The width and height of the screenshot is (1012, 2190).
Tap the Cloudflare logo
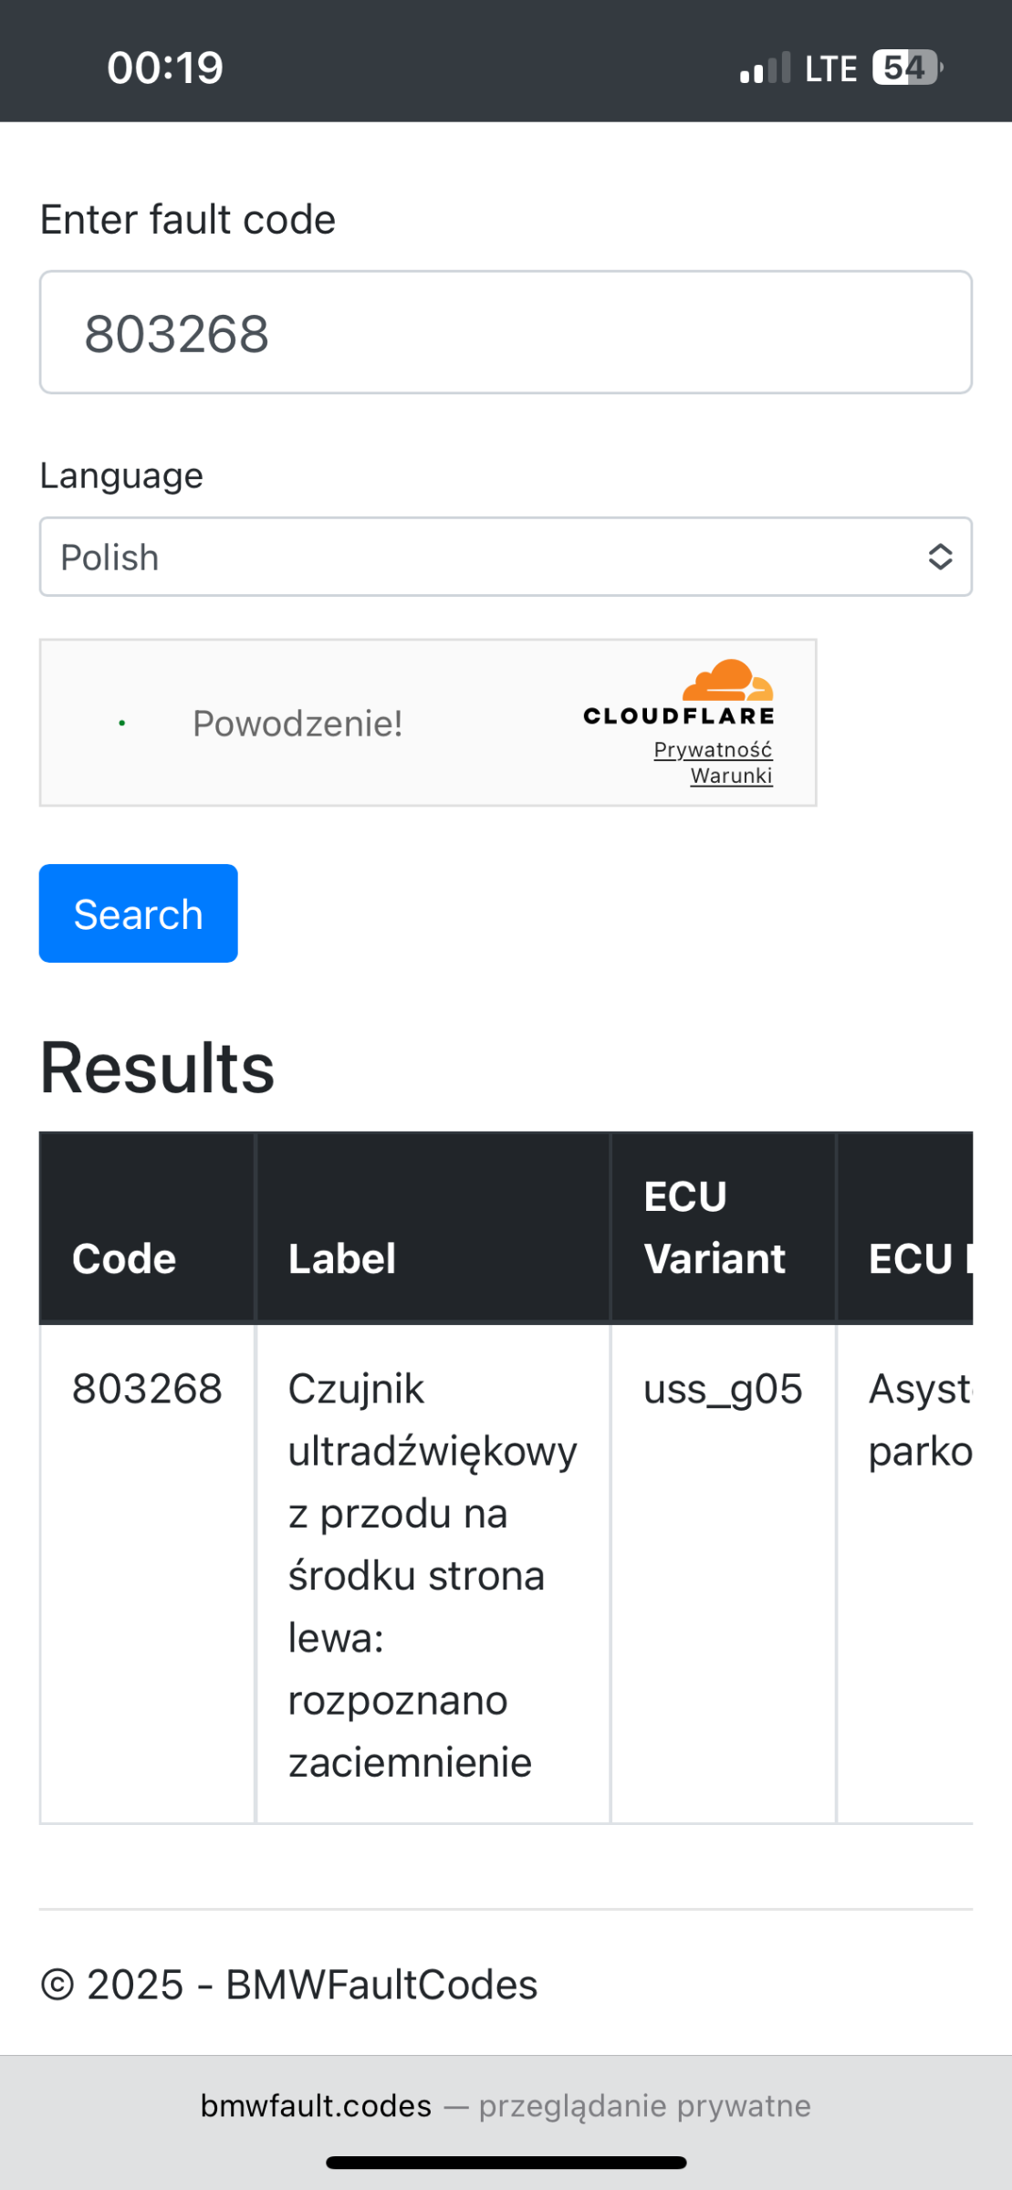(x=679, y=693)
